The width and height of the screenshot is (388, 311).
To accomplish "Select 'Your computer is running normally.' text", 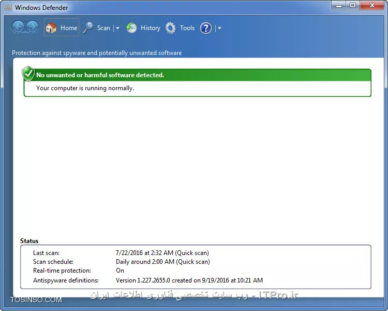I will [x=85, y=88].
